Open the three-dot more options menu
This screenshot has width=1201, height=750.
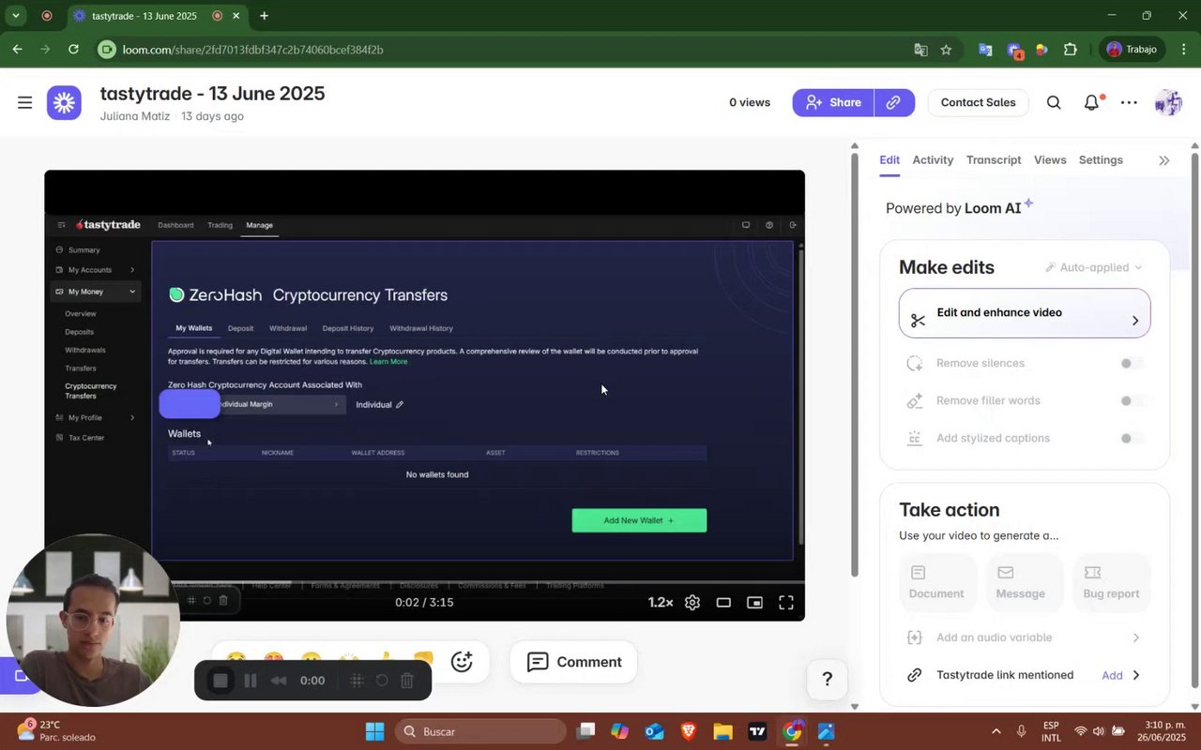click(x=1129, y=102)
